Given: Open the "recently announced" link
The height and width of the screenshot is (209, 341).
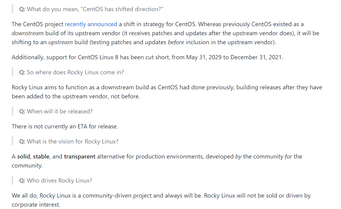Looking at the screenshot, I should pos(91,24).
